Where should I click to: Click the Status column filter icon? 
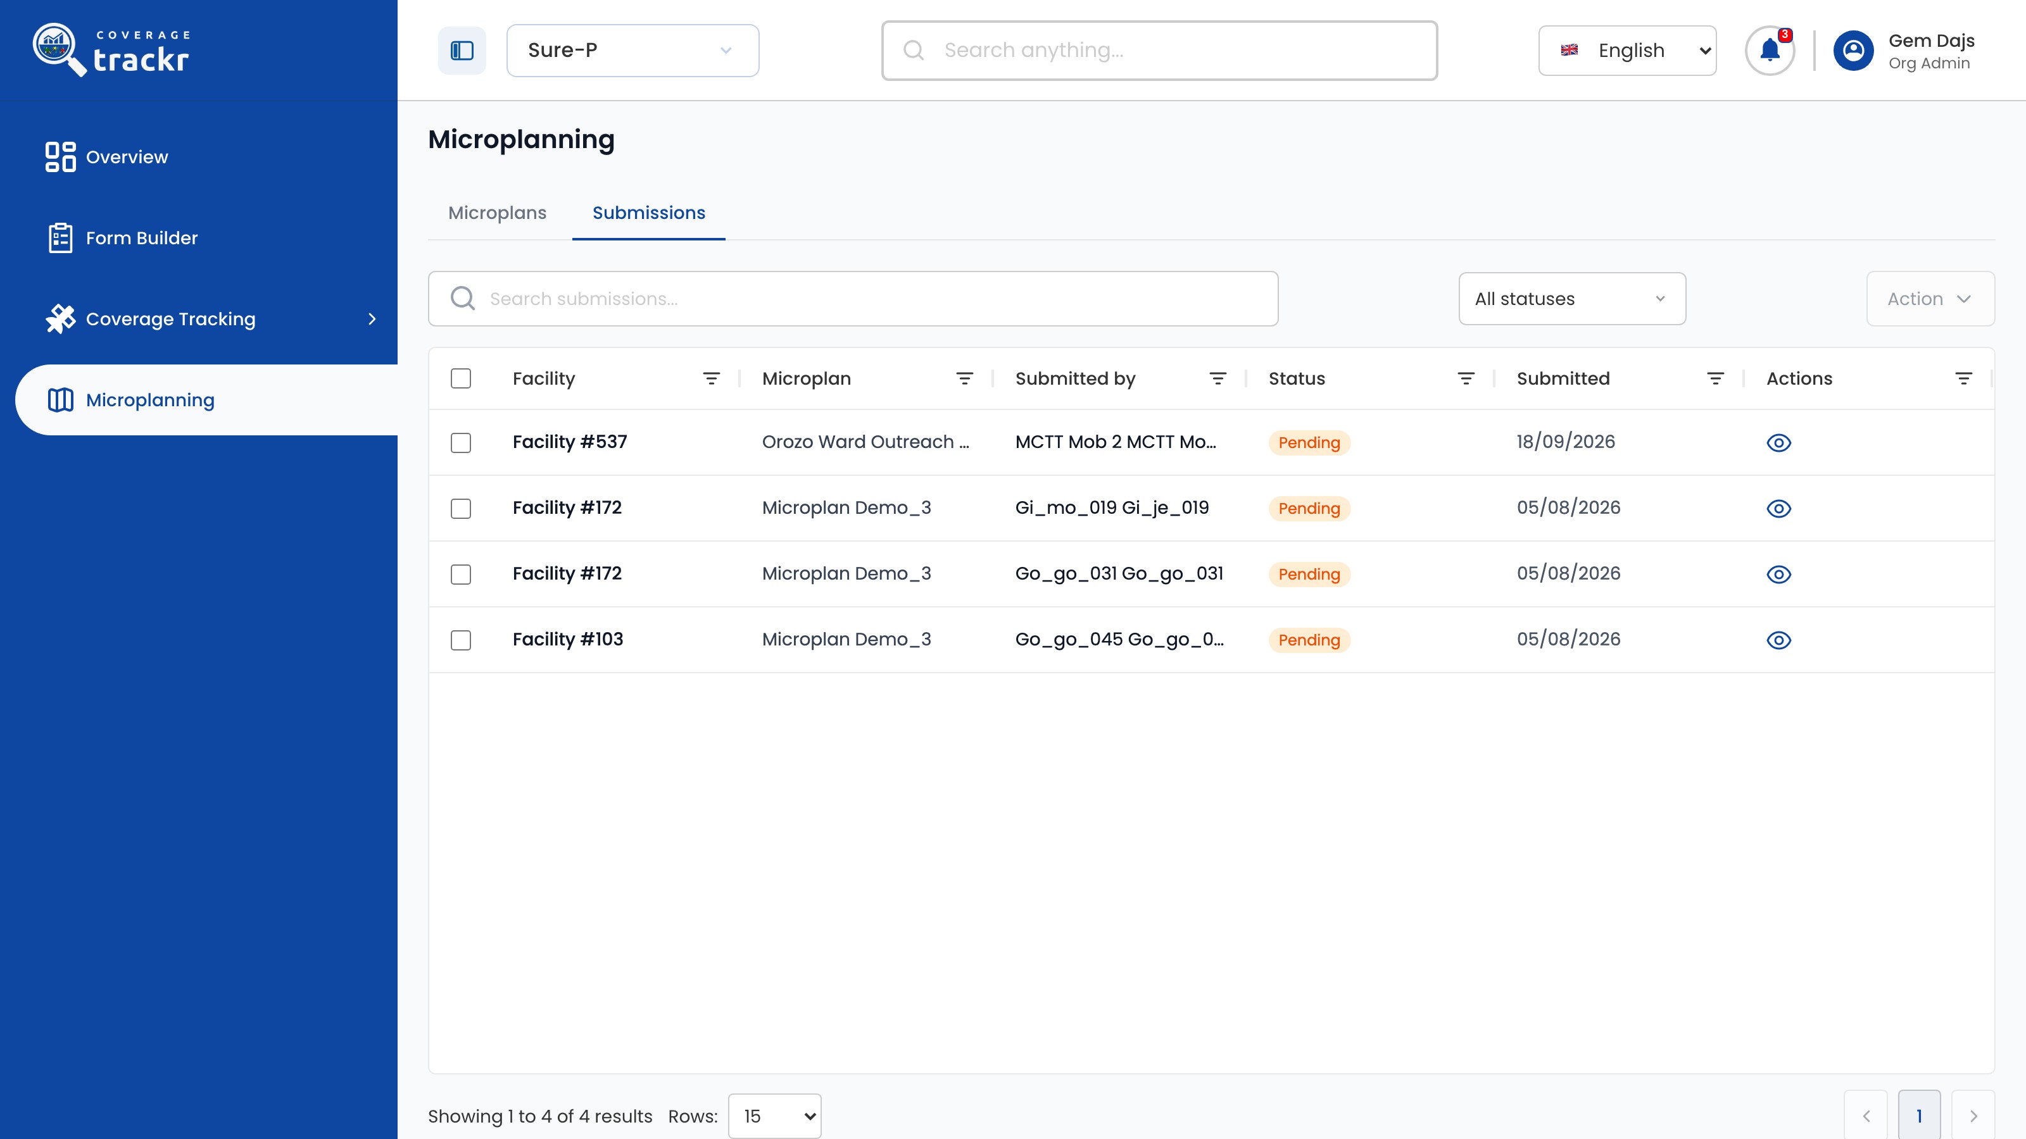point(1466,378)
